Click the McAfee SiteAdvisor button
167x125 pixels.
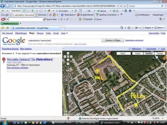click(x=10, y=23)
